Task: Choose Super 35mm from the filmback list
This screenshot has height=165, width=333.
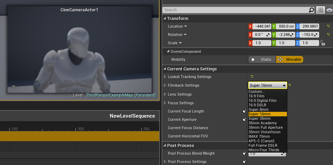Action: point(259,118)
